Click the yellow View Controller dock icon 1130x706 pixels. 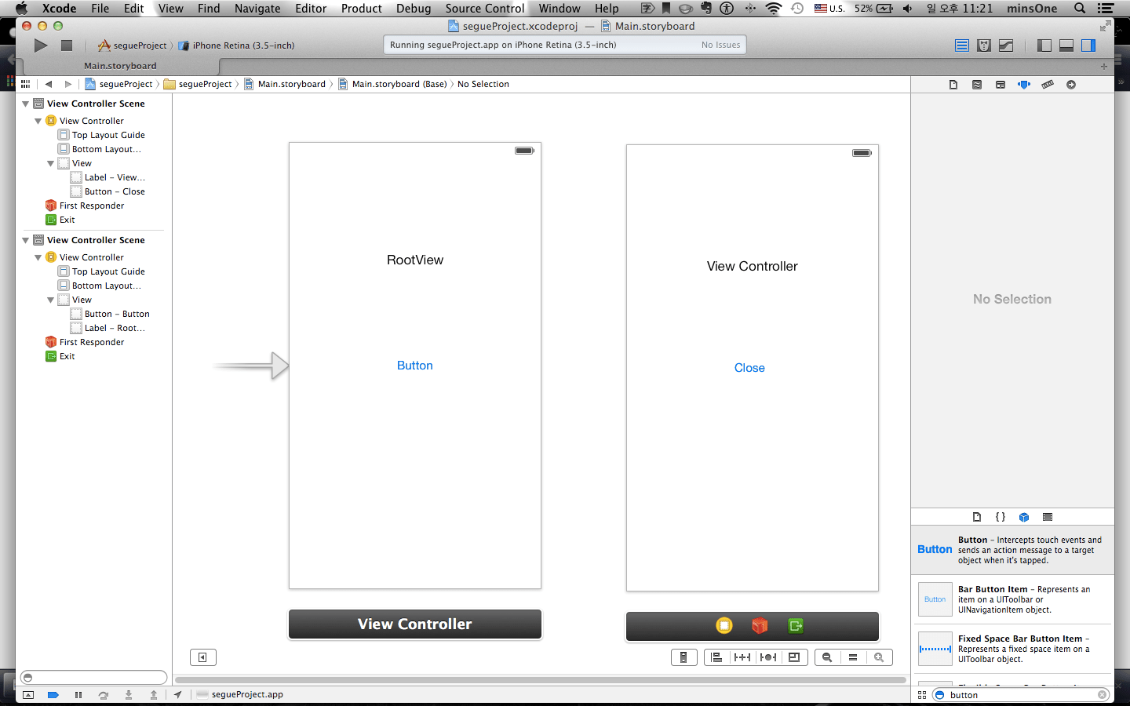tap(724, 625)
